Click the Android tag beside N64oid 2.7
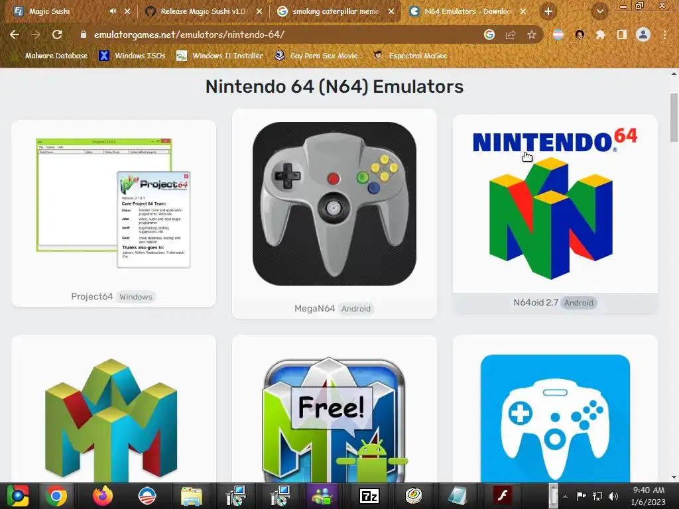679x509 pixels. pos(578,303)
